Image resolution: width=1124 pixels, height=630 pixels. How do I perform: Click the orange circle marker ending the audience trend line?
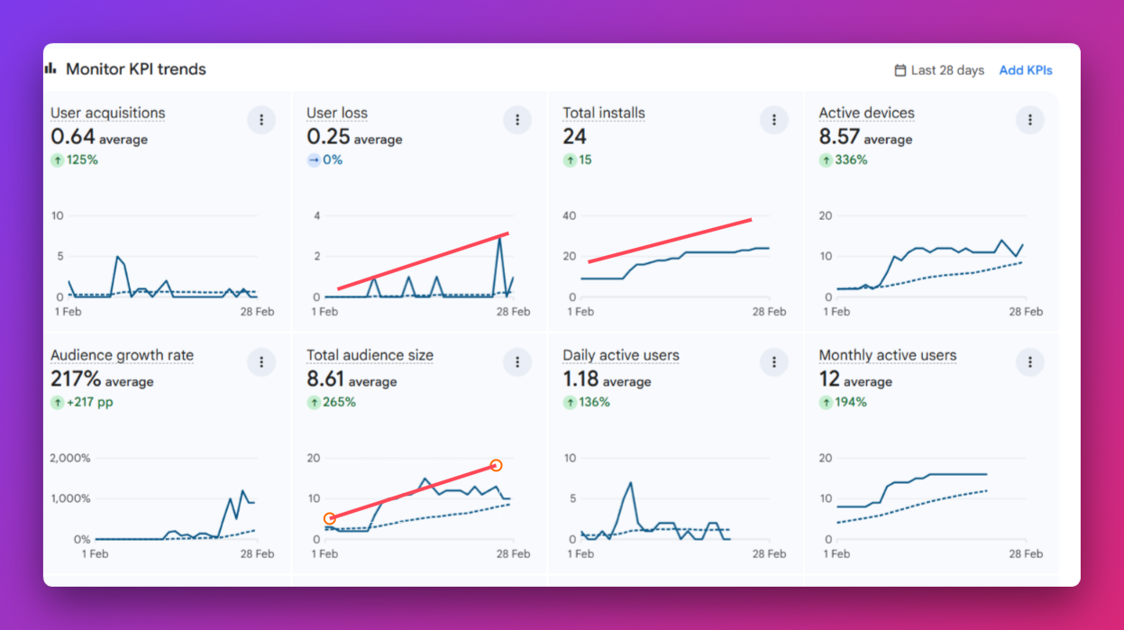pyautogui.click(x=496, y=465)
